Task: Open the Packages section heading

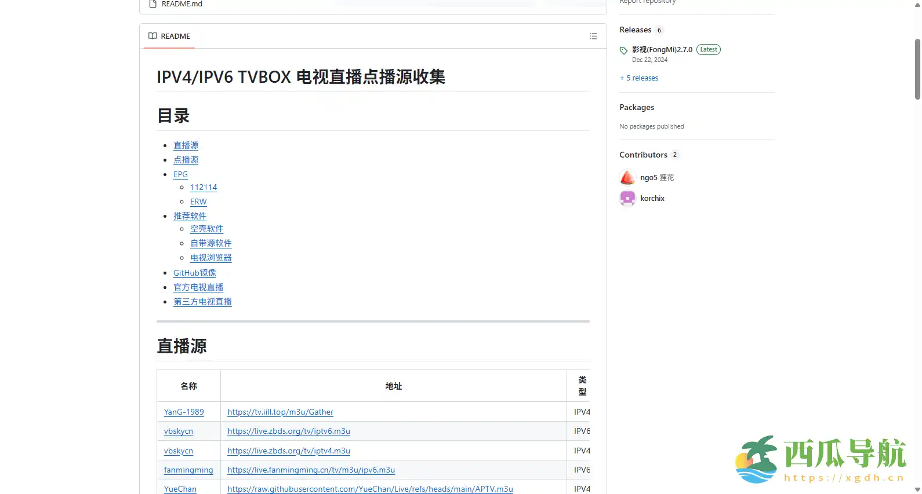Action: (x=636, y=108)
